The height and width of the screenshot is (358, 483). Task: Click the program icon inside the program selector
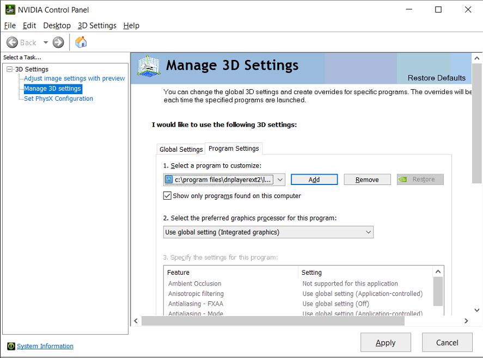pos(168,179)
